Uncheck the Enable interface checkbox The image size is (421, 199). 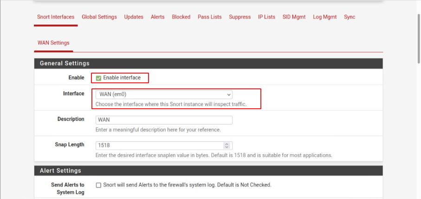pyautogui.click(x=98, y=78)
